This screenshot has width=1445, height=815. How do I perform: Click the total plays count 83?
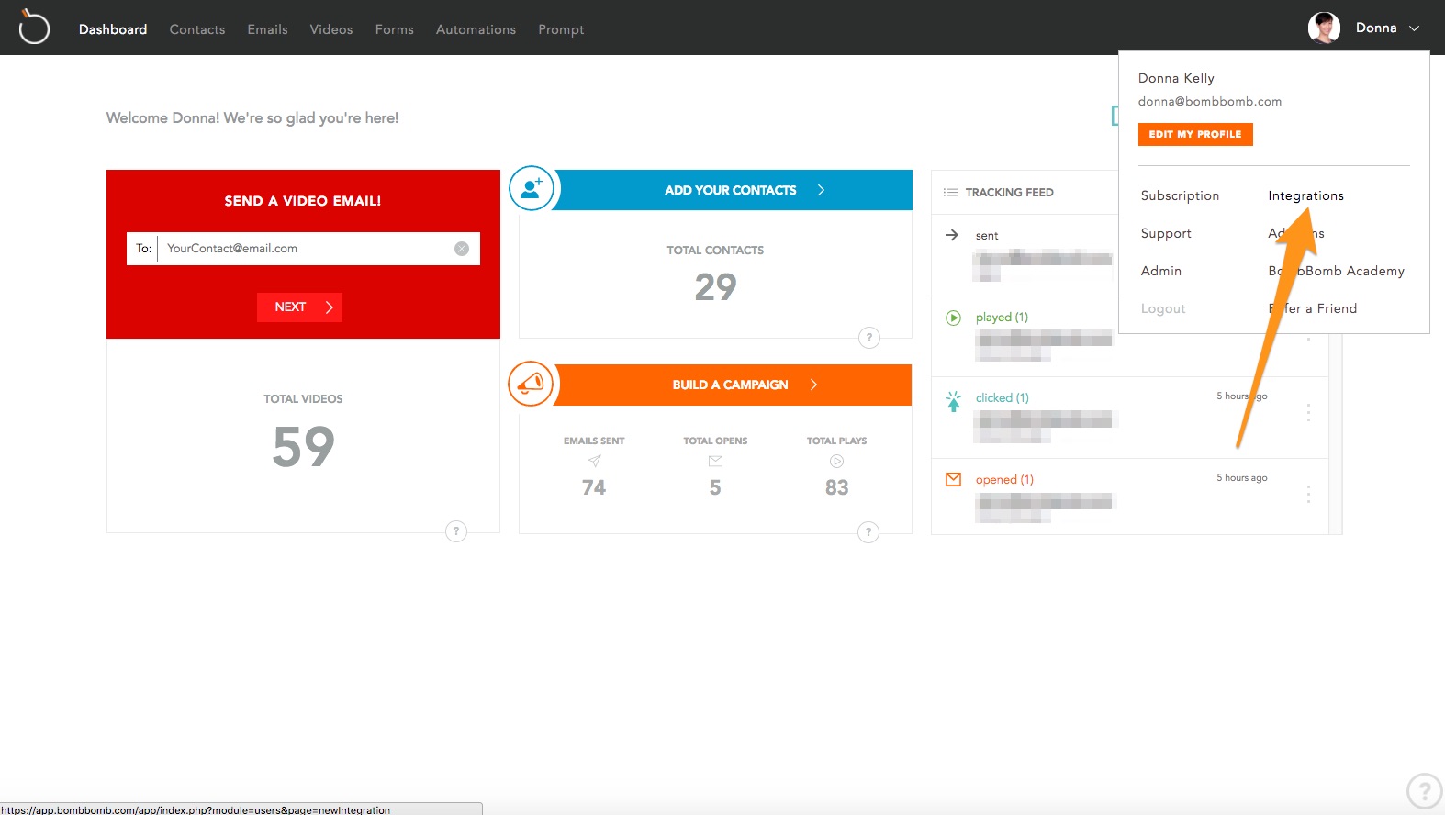836,487
